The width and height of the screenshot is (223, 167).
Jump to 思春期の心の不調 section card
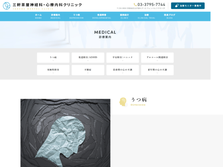(x=123, y=70)
